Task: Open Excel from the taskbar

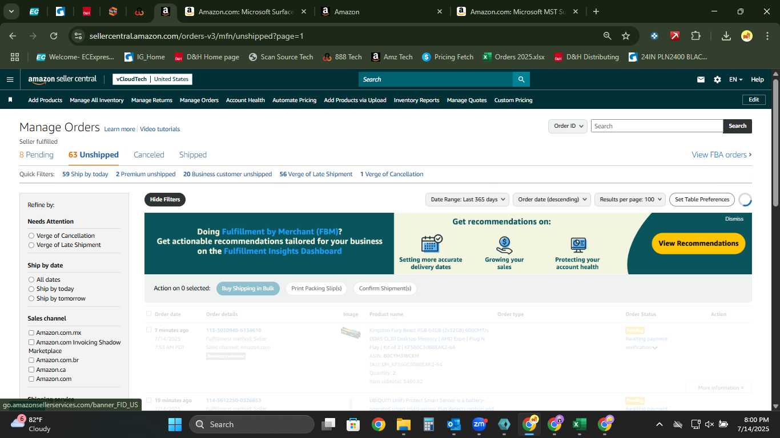Action: pos(580,424)
